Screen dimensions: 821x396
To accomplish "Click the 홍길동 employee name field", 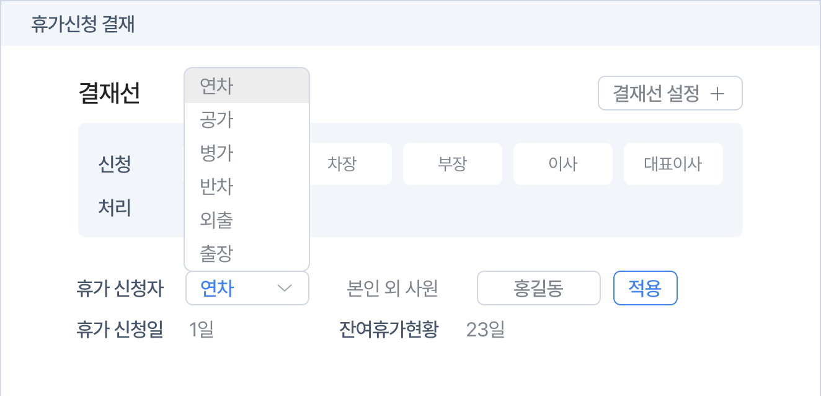I will 538,288.
